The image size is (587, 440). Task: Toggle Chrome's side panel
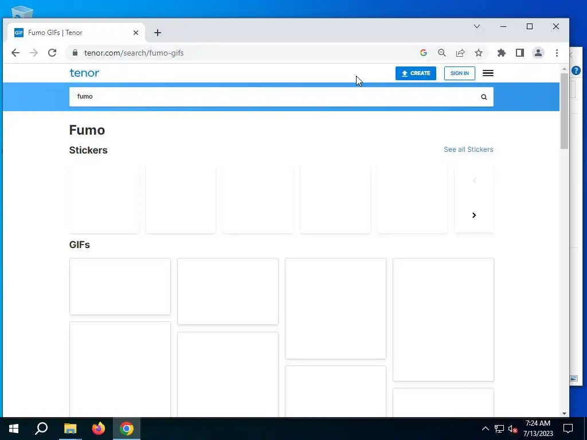[x=519, y=53]
